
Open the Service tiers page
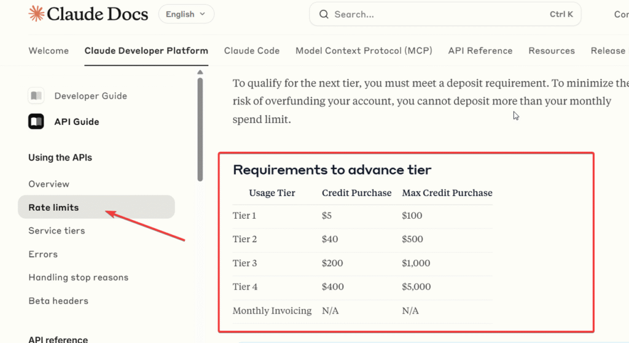[57, 231]
